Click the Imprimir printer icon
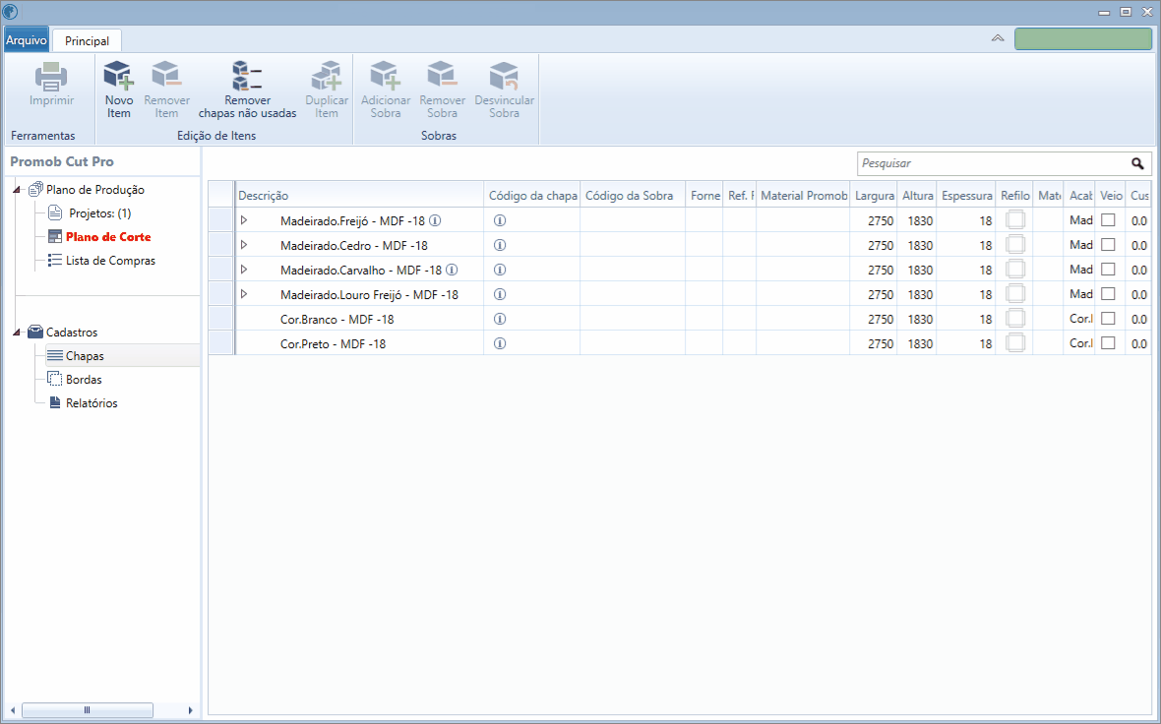This screenshot has width=1161, height=724. pyautogui.click(x=51, y=77)
